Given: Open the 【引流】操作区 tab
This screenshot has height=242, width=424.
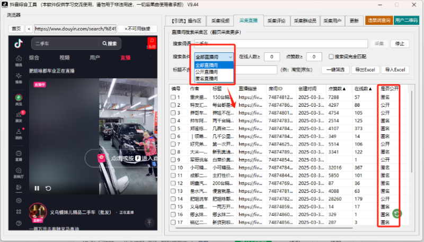Looking at the screenshot, I should [x=186, y=21].
